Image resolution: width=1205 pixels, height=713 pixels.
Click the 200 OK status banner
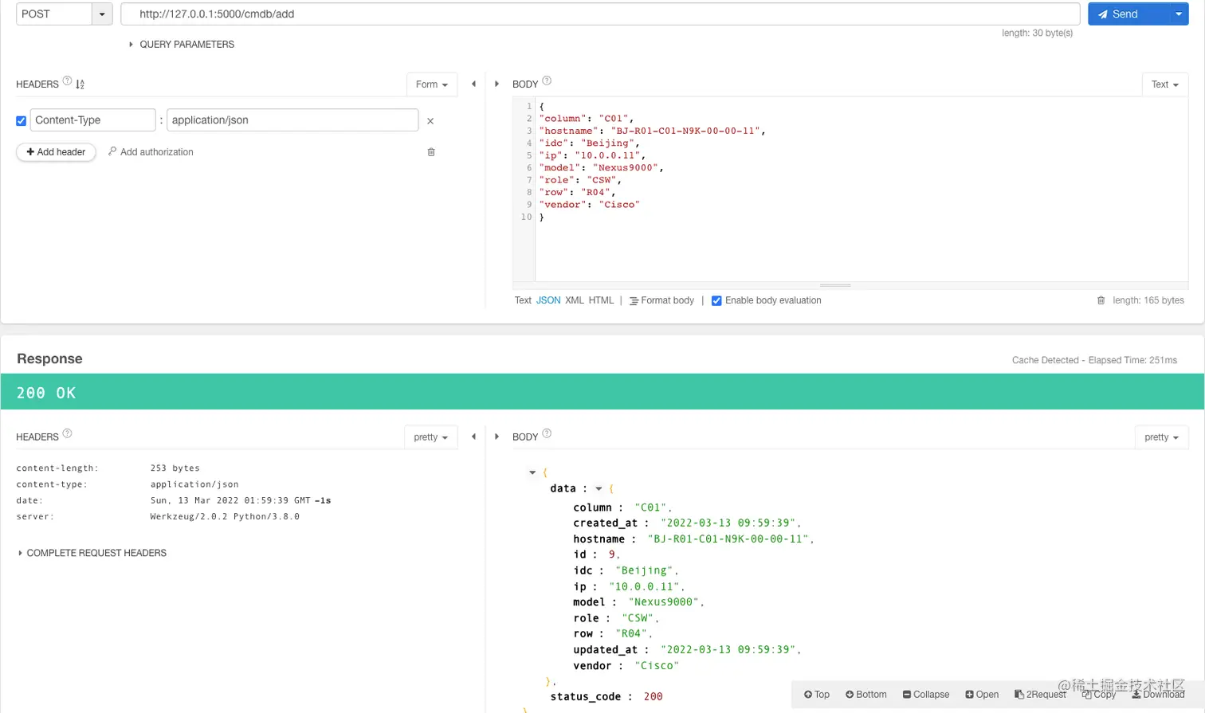[602, 392]
